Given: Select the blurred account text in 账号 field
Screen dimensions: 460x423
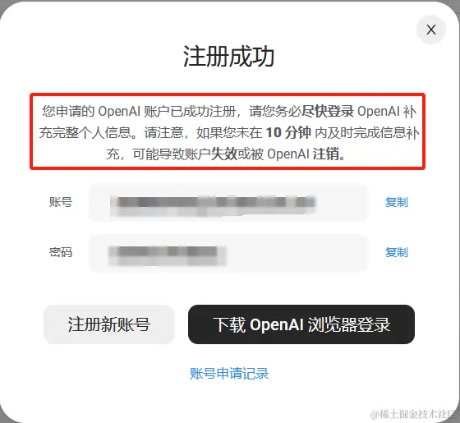Looking at the screenshot, I should click(214, 203).
